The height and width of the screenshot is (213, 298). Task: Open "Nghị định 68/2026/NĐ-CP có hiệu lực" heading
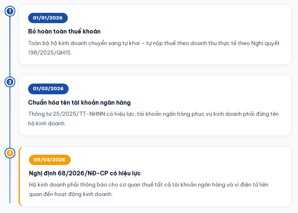pos(84,173)
